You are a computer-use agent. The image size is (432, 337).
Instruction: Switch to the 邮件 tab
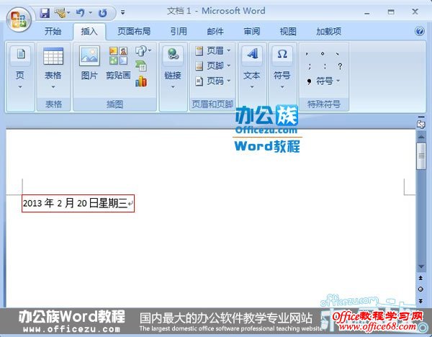(215, 31)
